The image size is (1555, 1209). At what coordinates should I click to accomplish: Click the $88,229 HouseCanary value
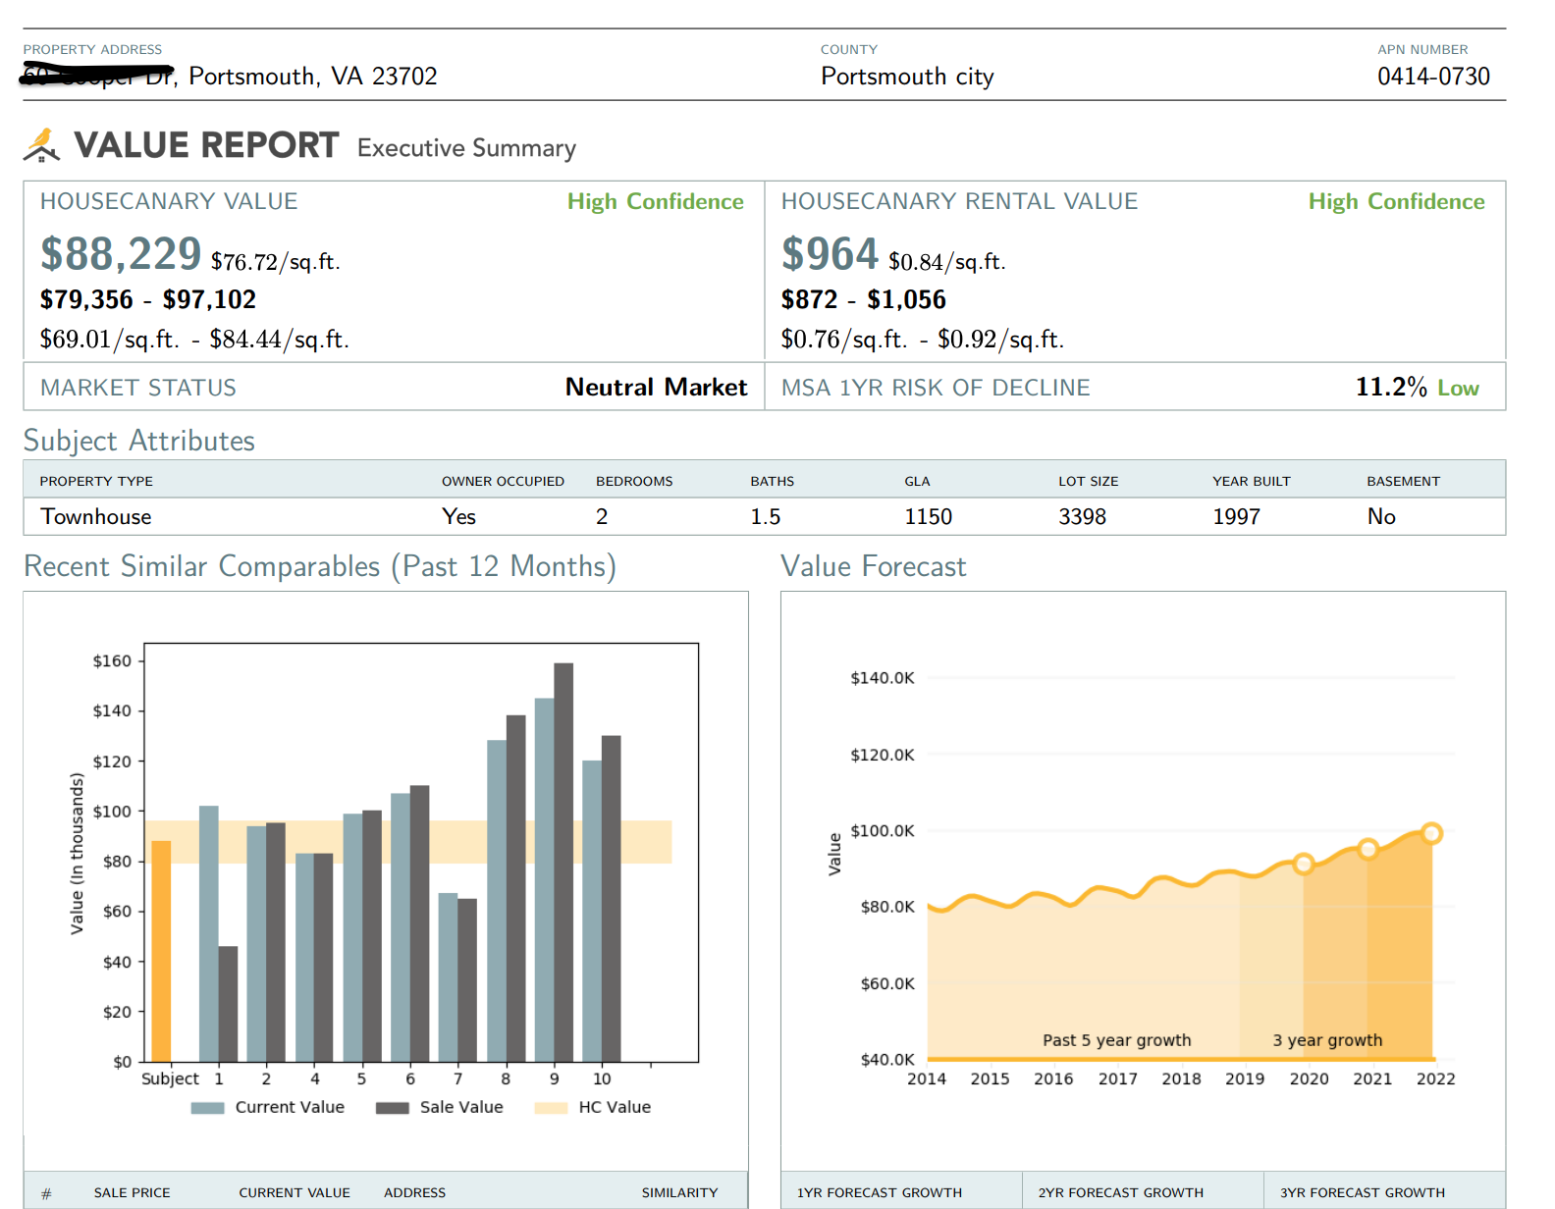(121, 254)
